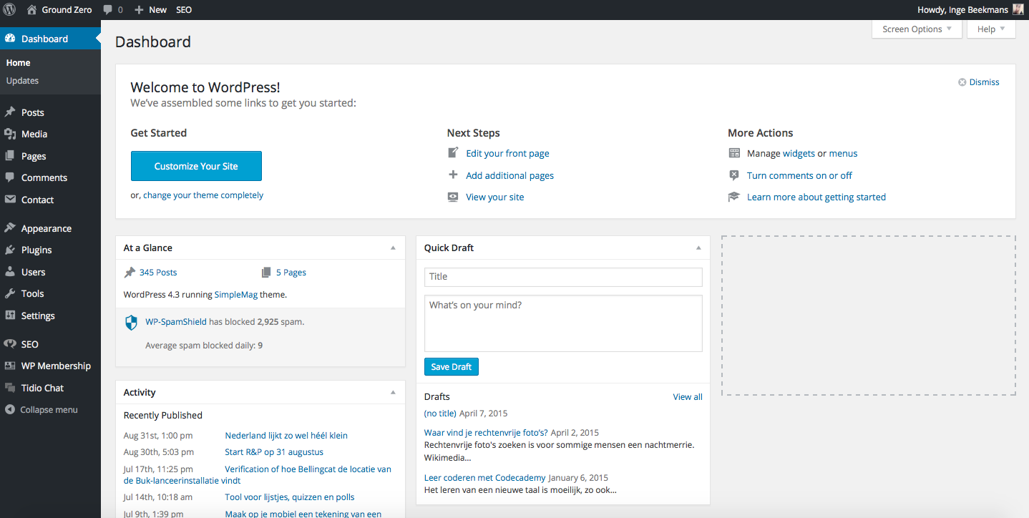The height and width of the screenshot is (518, 1029).
Task: Open the (no title) draft
Action: point(440,414)
